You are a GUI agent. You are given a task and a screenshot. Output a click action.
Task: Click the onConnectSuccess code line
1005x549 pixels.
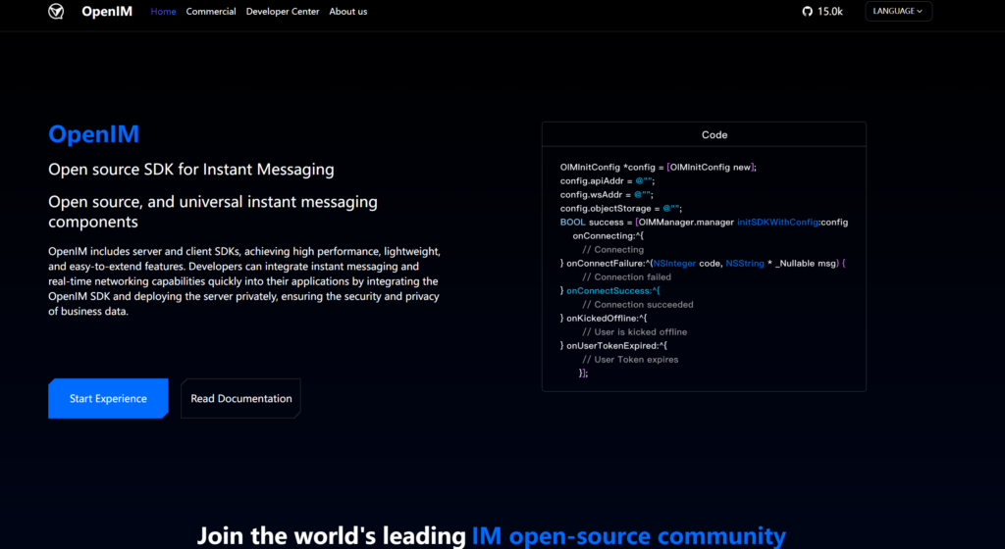pos(612,291)
